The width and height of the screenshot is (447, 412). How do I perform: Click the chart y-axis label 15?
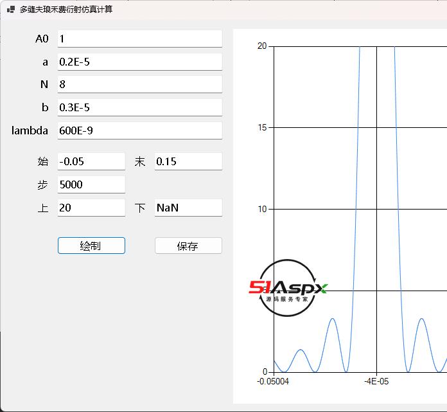click(x=262, y=127)
